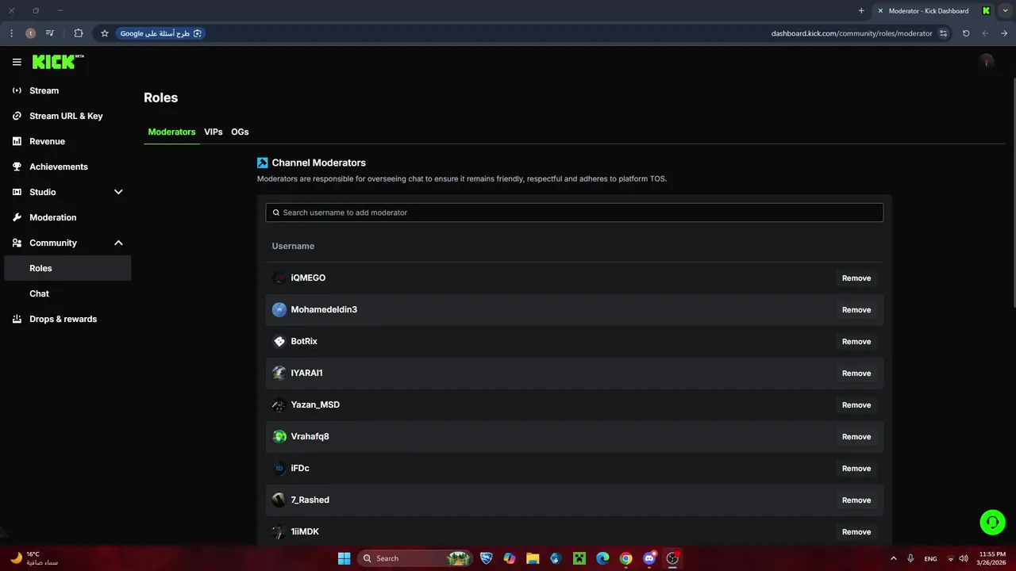This screenshot has width=1016, height=571.
Task: Open the green support headset chat bubble
Action: coord(992,522)
